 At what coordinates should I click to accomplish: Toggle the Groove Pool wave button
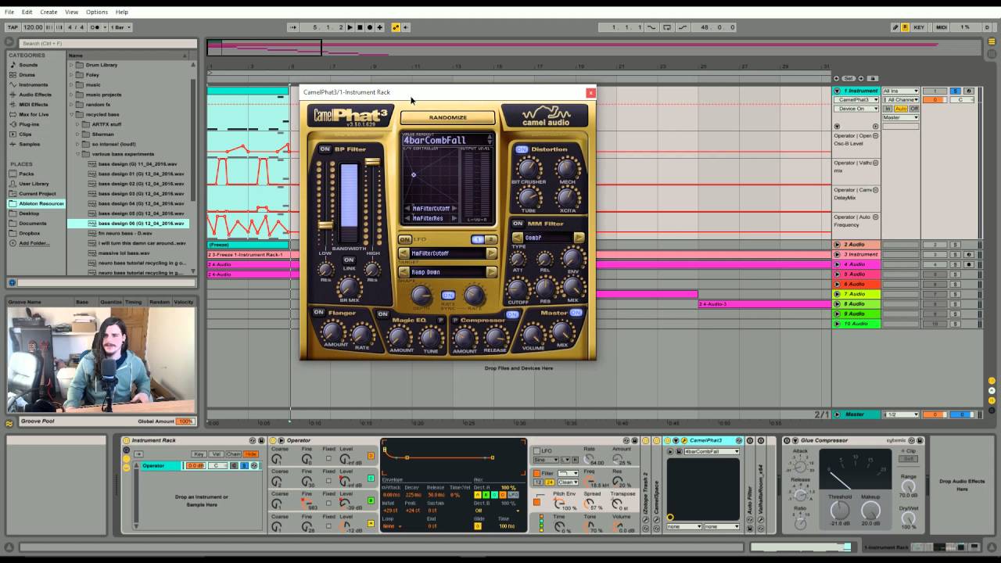(9, 423)
